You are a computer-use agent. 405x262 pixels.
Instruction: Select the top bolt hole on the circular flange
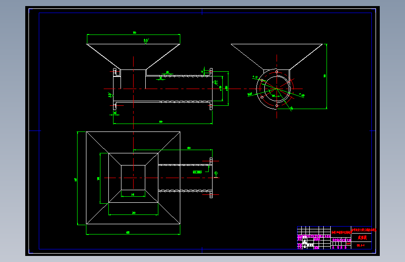(x=277, y=72)
